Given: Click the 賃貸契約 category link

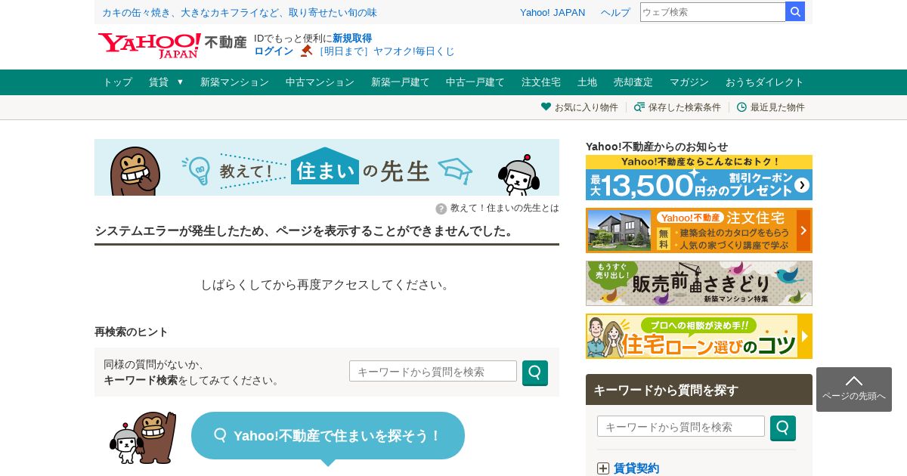Looking at the screenshot, I should point(636,468).
